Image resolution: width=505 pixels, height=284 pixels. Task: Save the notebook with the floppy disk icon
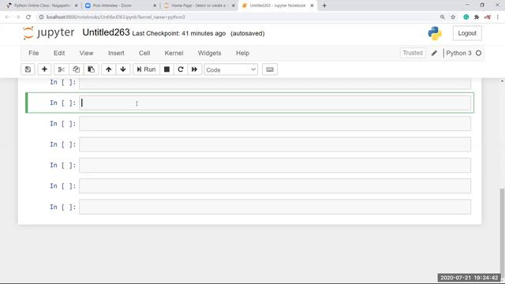28,69
